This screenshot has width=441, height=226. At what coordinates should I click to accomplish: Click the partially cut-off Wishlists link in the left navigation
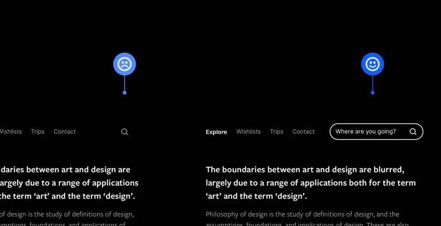11,132
